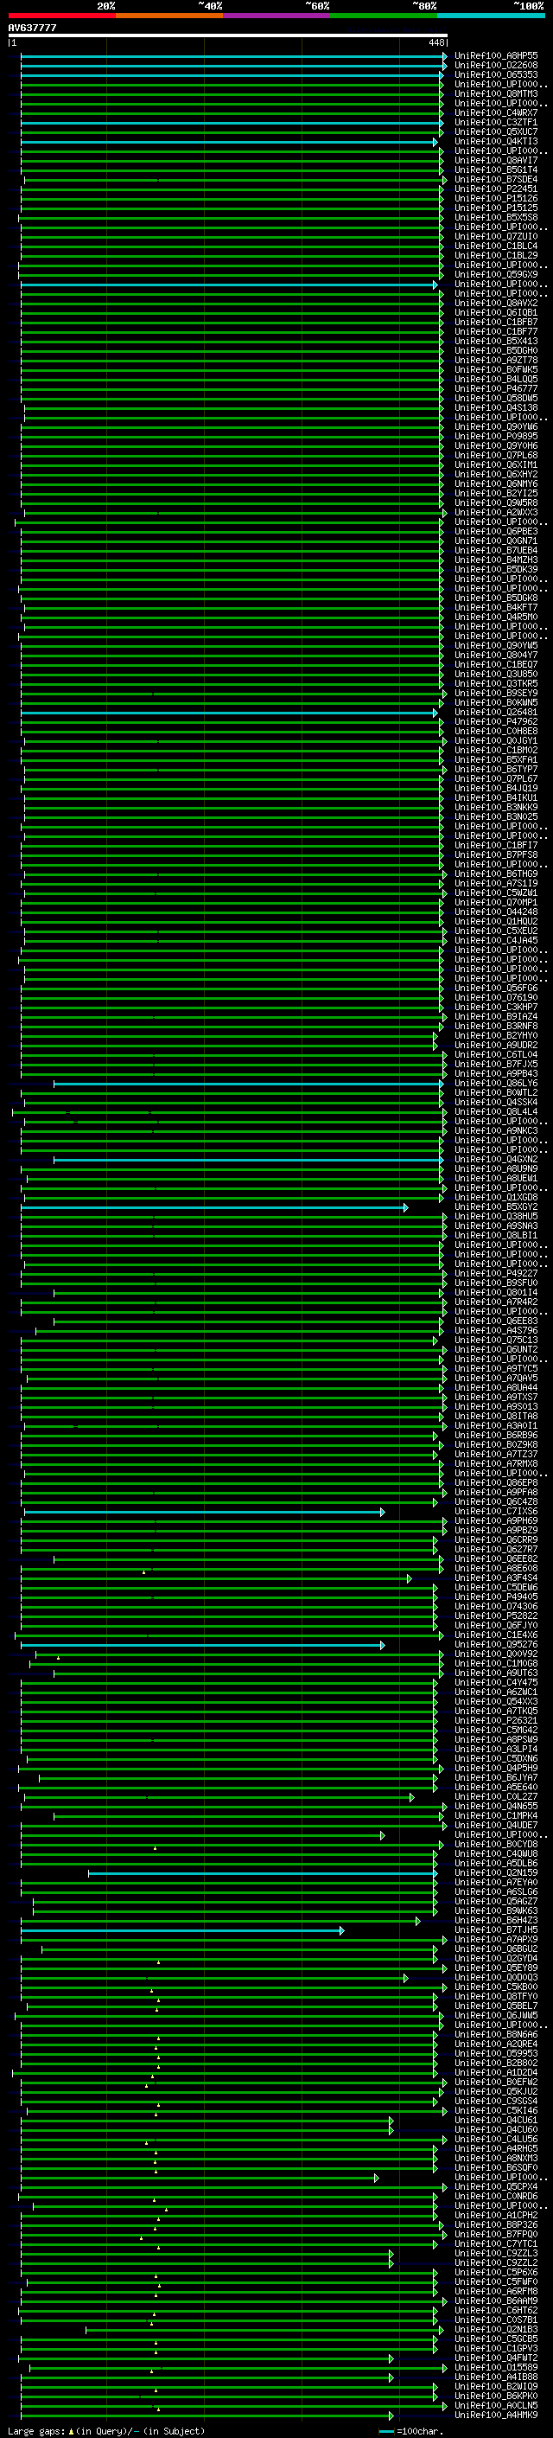Click the cyan ~100% identity color swatch
This screenshot has height=2438, width=553.
click(x=491, y=16)
